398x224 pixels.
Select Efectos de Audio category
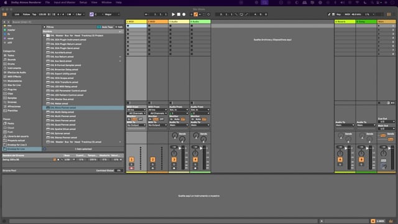tap(17, 72)
